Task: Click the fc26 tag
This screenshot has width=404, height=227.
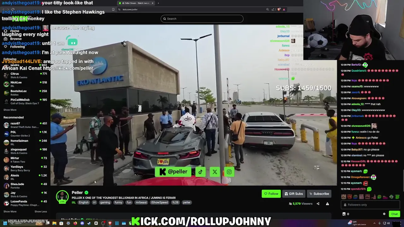Action: click(x=175, y=202)
